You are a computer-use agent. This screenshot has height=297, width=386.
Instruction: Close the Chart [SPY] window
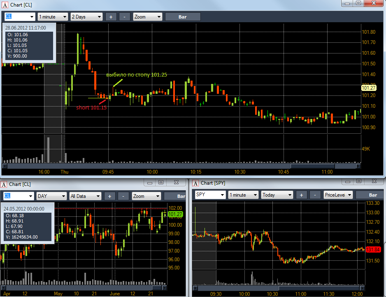[x=374, y=181]
